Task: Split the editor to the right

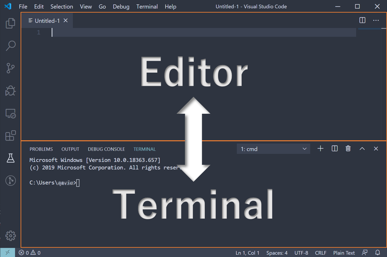Action: (x=362, y=20)
